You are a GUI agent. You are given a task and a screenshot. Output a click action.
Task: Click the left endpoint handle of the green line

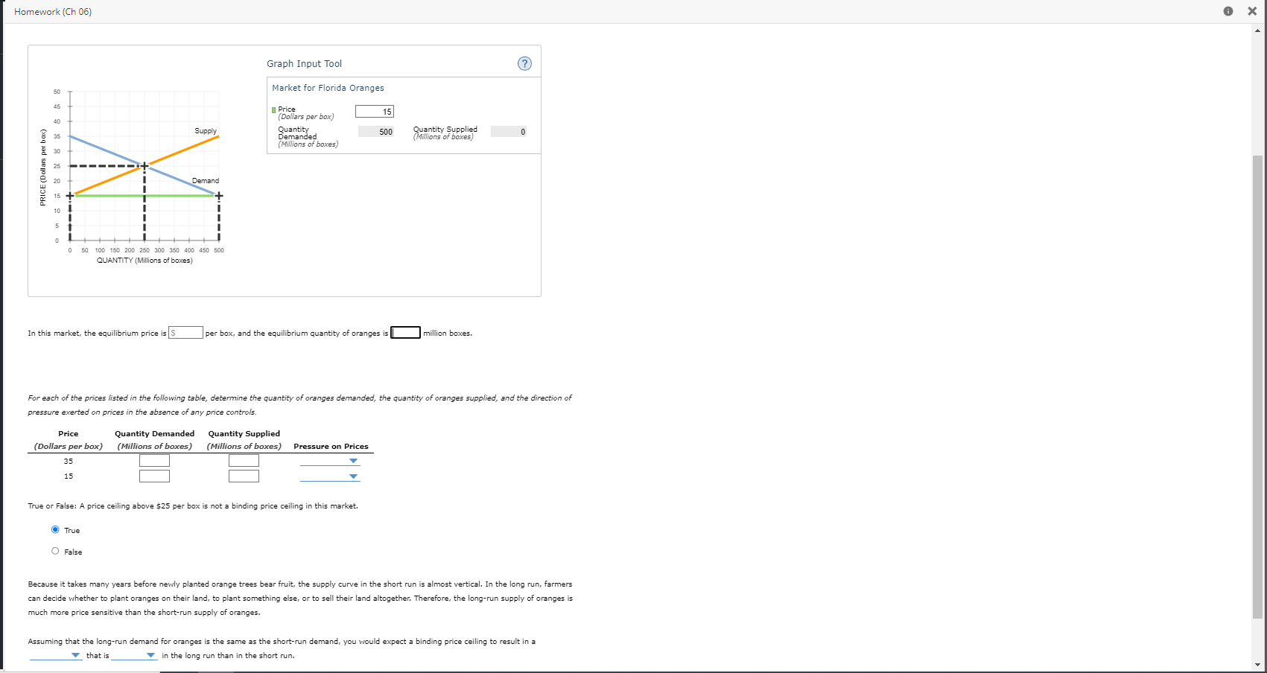point(70,196)
